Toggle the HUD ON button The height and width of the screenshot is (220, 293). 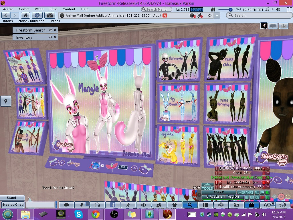tap(257, 197)
